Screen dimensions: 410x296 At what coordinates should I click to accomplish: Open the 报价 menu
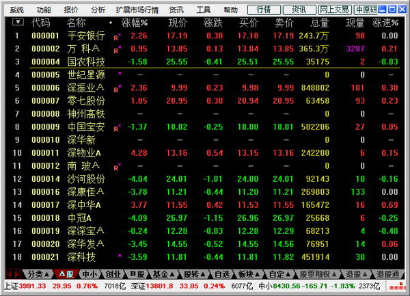[x=71, y=10]
